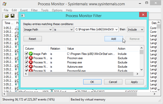Click green Include icon for Image Path
This screenshot has width=163, height=104.
coord(31,54)
